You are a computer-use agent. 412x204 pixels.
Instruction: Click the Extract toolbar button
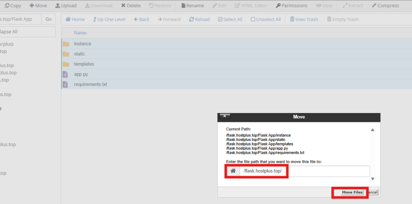point(353,6)
